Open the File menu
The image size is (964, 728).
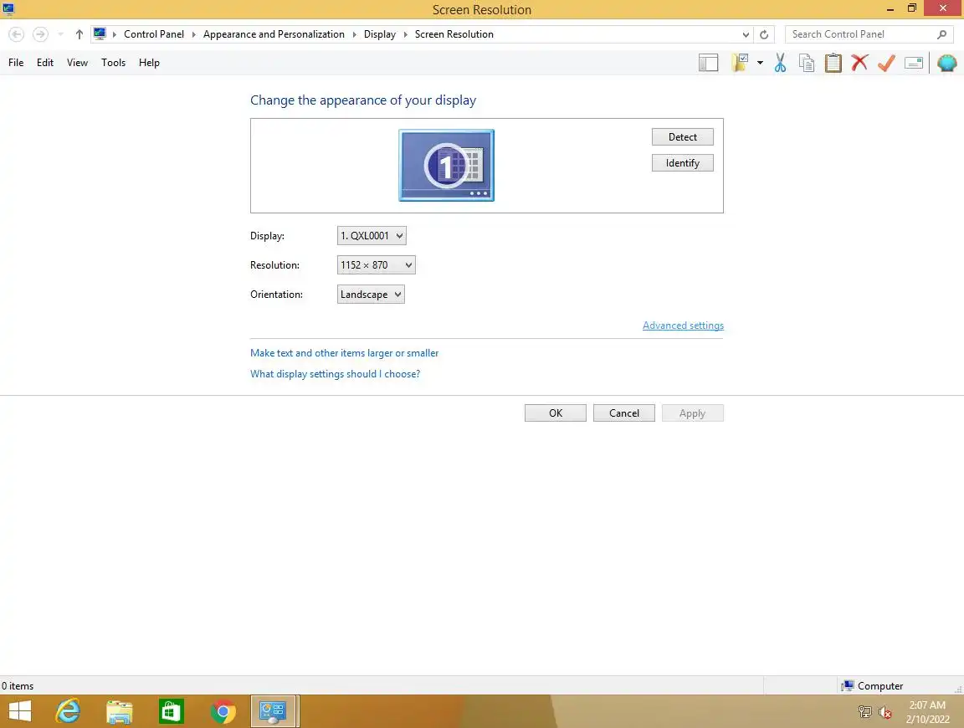(16, 63)
